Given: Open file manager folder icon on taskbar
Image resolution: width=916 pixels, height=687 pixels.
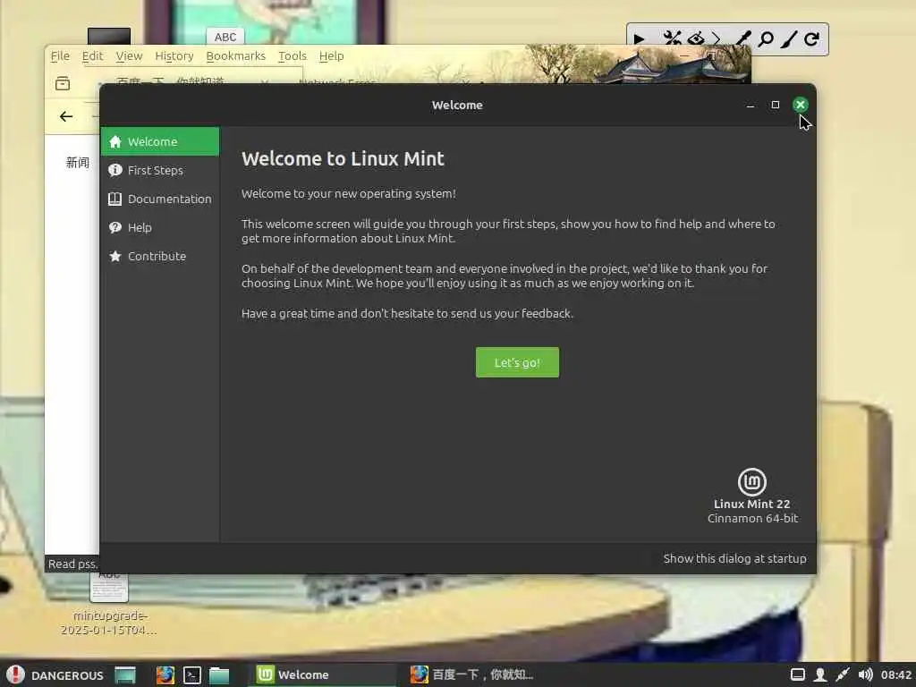Looking at the screenshot, I should 219,674.
